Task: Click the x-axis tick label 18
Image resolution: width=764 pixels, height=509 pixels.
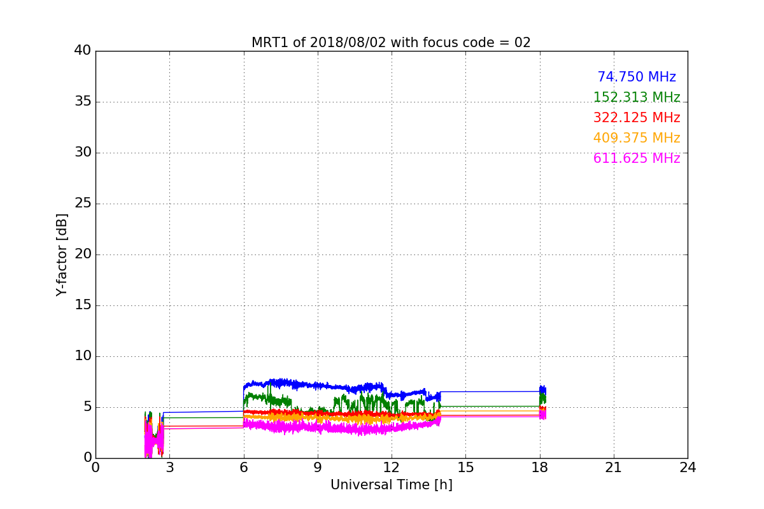Action: click(540, 467)
